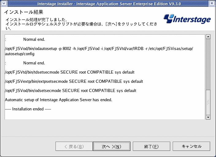Click the second 'Normal end.' line
Viewport: 216px width, 157px height.
click(x=34, y=63)
